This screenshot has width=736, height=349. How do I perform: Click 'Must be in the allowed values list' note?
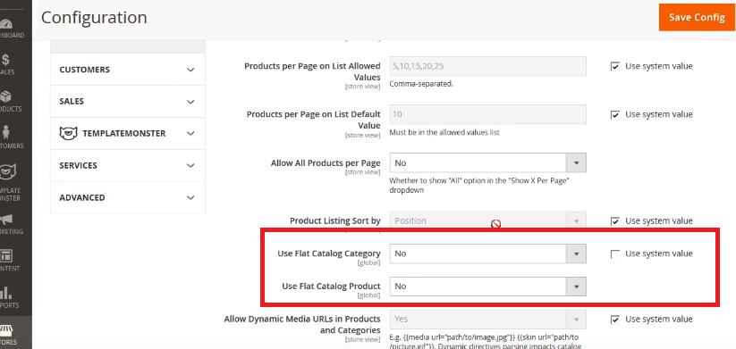[x=444, y=133]
